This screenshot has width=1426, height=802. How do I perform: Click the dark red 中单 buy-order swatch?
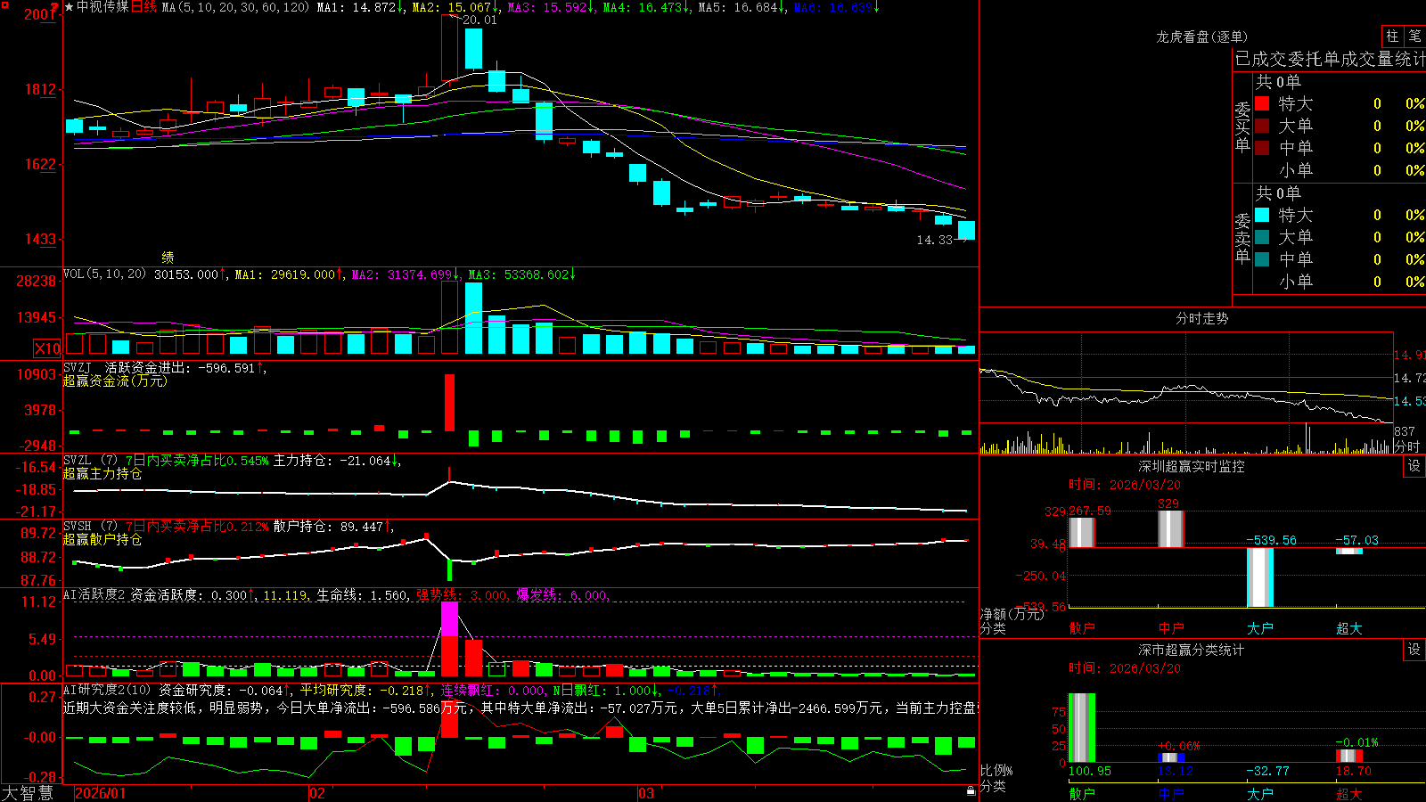coord(1262,148)
